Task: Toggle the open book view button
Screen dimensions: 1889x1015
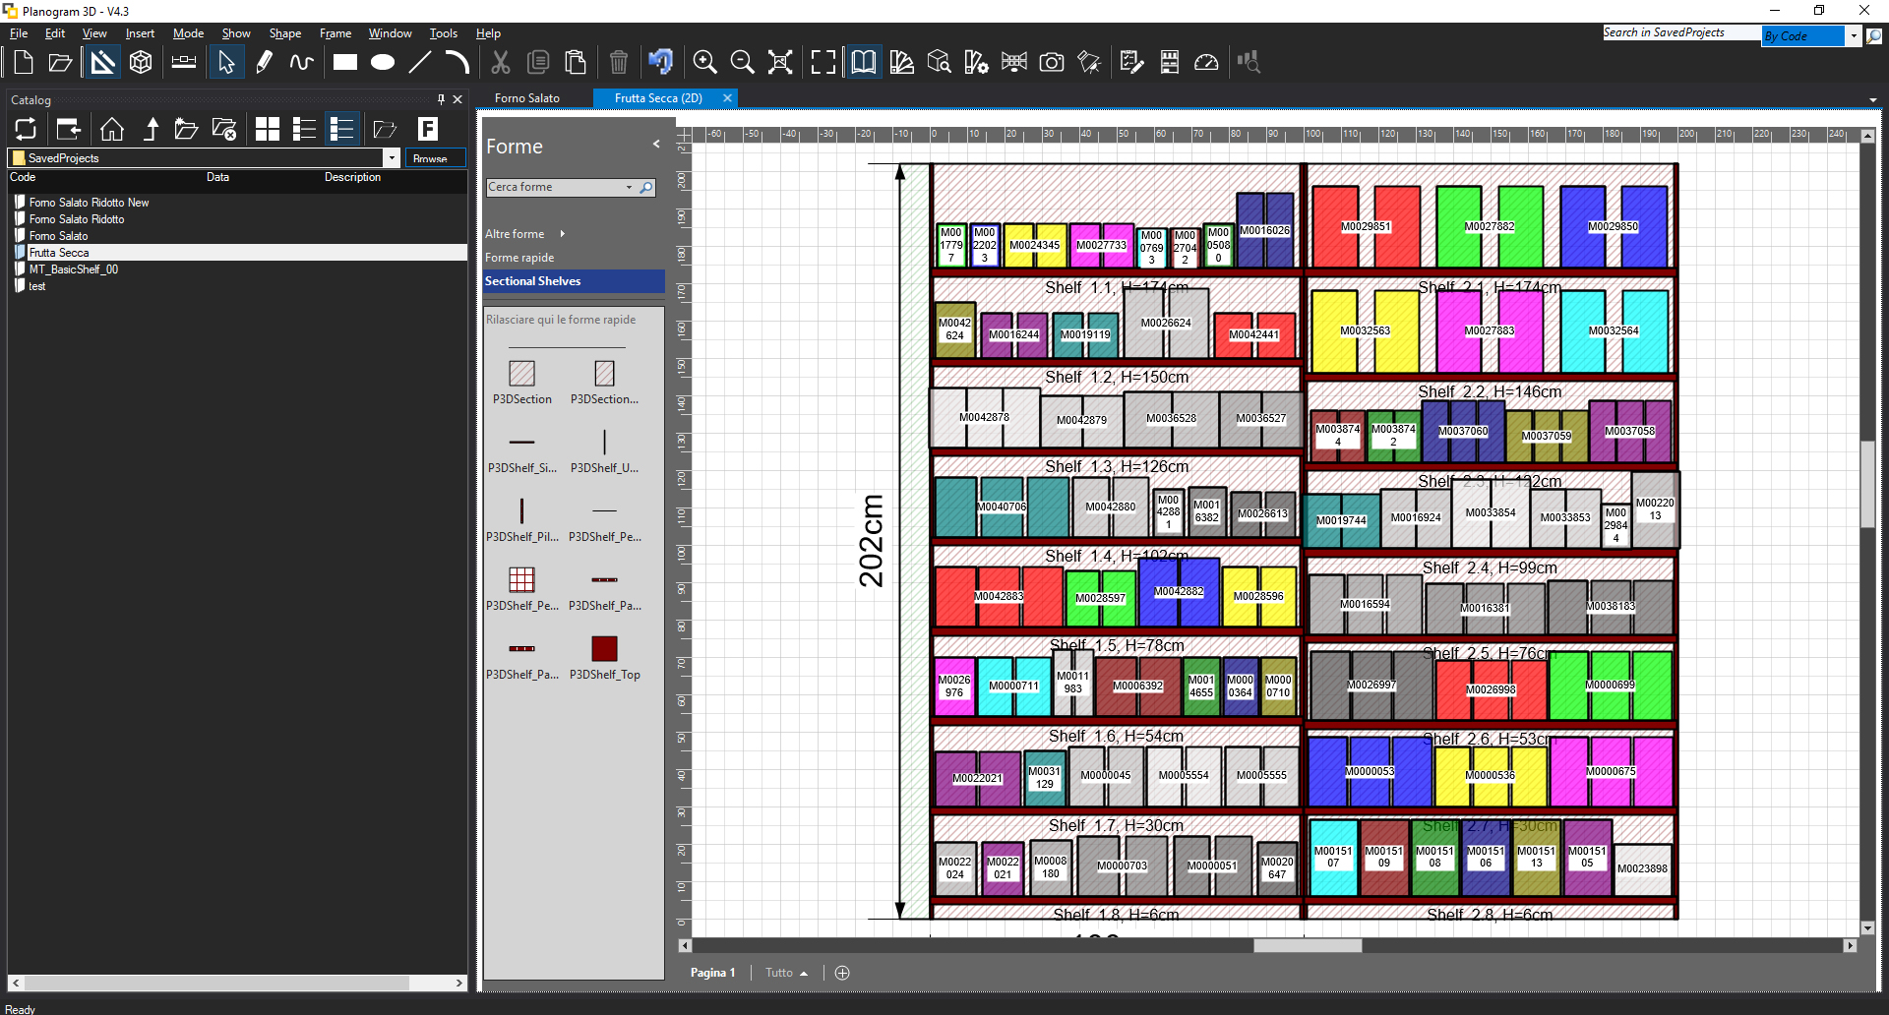Action: coord(863,63)
